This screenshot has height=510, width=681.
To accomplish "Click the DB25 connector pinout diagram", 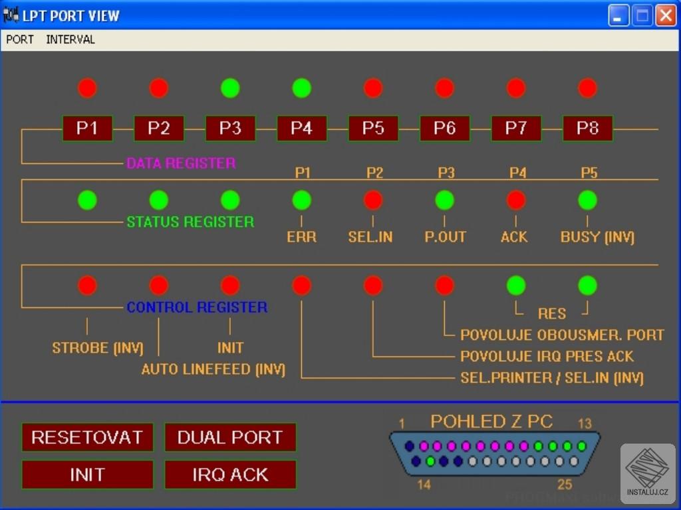I will pyautogui.click(x=495, y=454).
